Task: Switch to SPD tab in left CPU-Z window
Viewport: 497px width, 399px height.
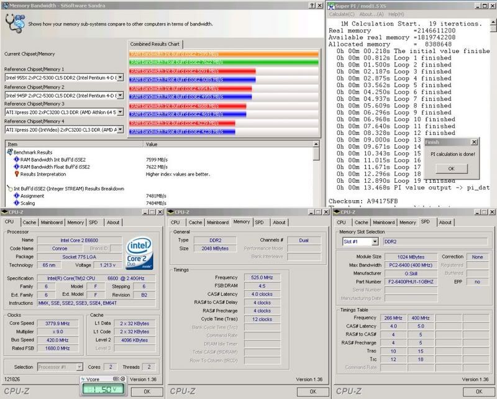Action: pyautogui.click(x=93, y=222)
